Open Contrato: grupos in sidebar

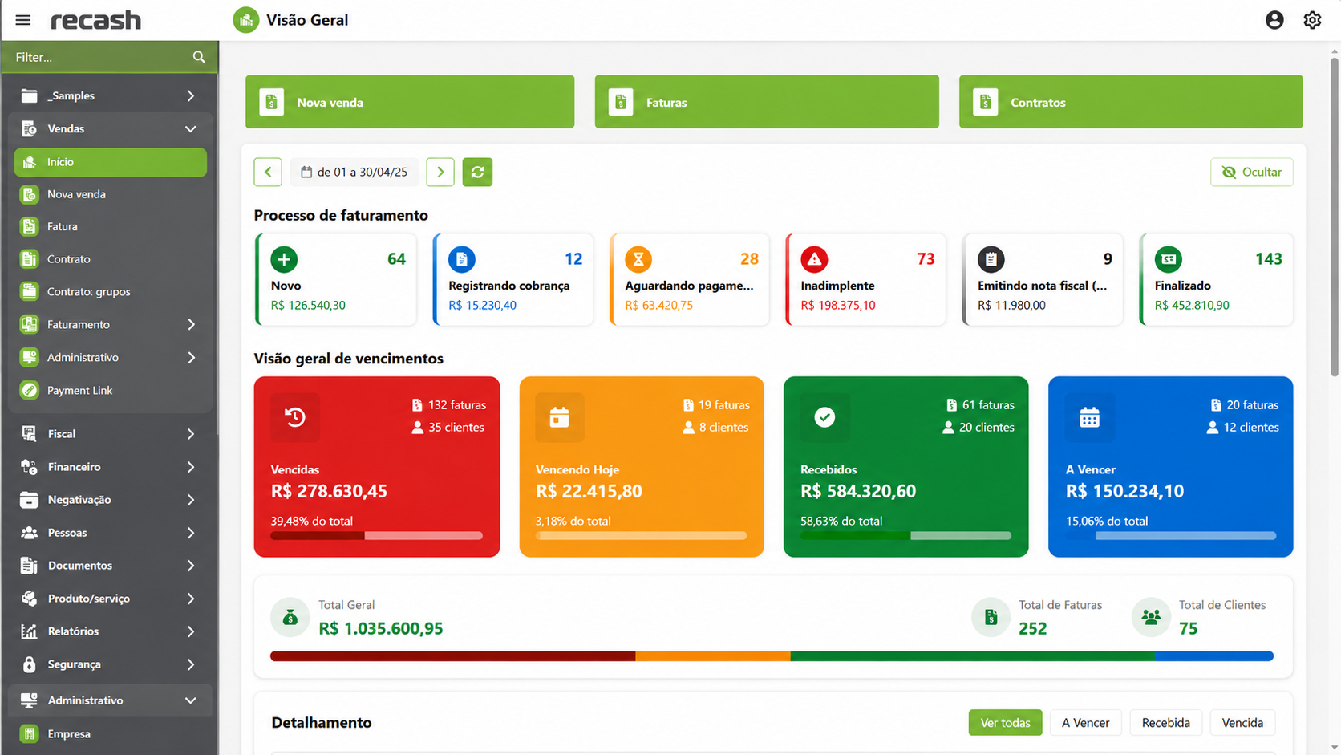[x=111, y=291]
